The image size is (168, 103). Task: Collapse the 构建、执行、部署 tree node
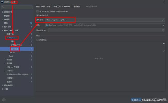(3, 30)
